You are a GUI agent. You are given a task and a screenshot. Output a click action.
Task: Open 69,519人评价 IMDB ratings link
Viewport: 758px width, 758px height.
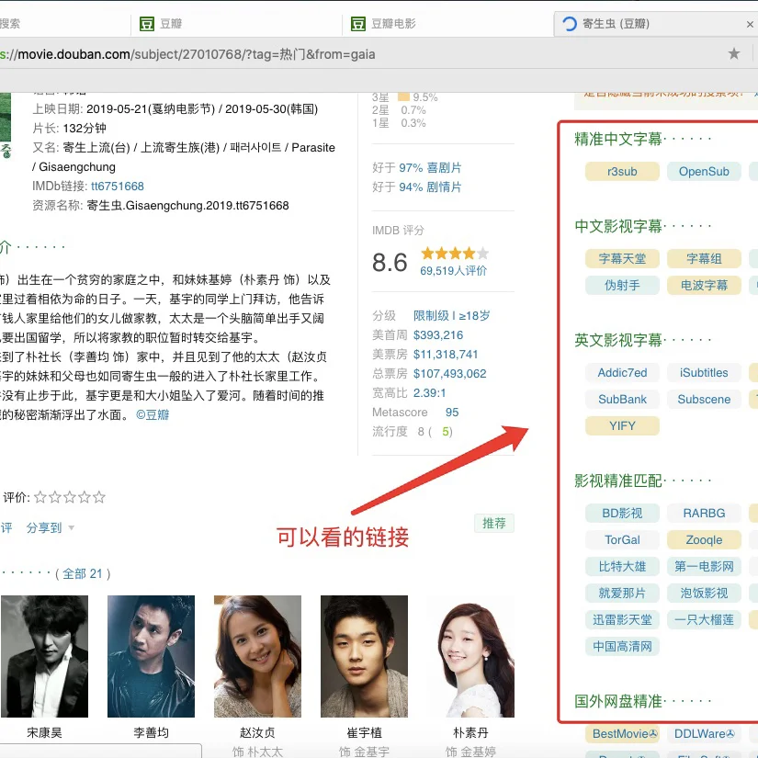(x=454, y=271)
